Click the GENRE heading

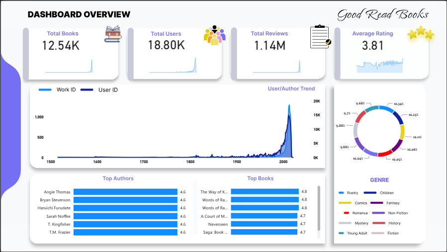(x=379, y=180)
